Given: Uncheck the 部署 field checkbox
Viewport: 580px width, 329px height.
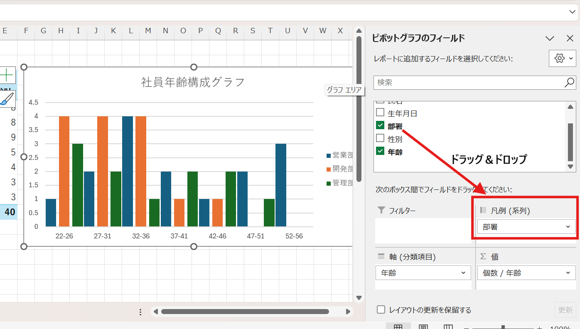Looking at the screenshot, I should [380, 125].
